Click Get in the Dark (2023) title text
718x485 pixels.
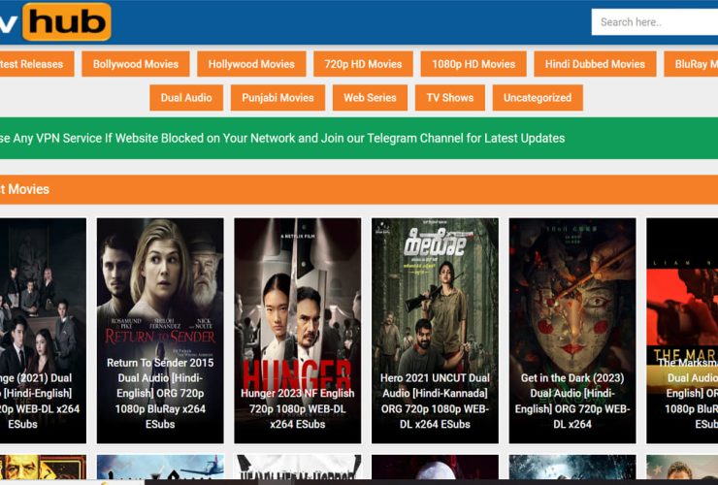click(572, 401)
